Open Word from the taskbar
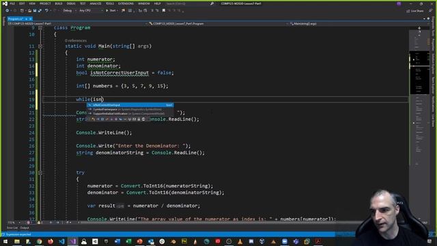Image resolution: width=437 pixels, height=246 pixels. pyautogui.click(x=117, y=241)
